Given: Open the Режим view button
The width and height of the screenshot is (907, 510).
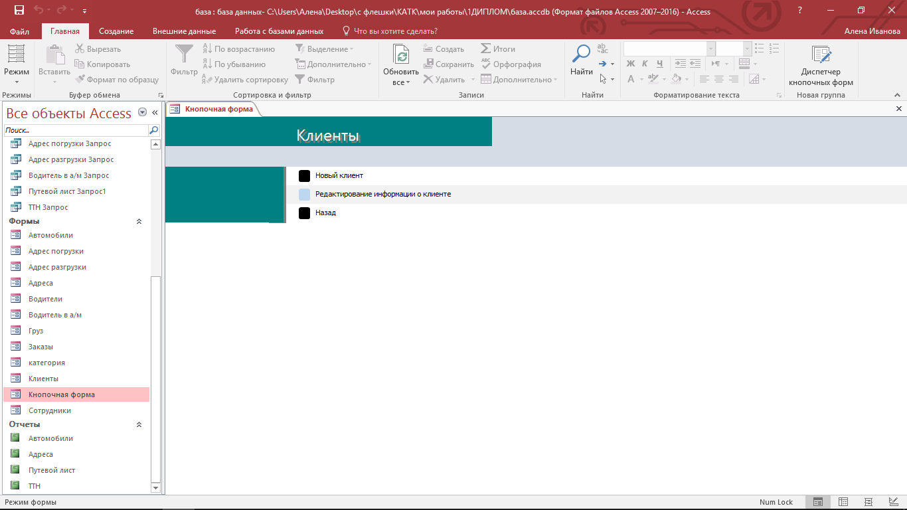Looking at the screenshot, I should tap(17, 64).
